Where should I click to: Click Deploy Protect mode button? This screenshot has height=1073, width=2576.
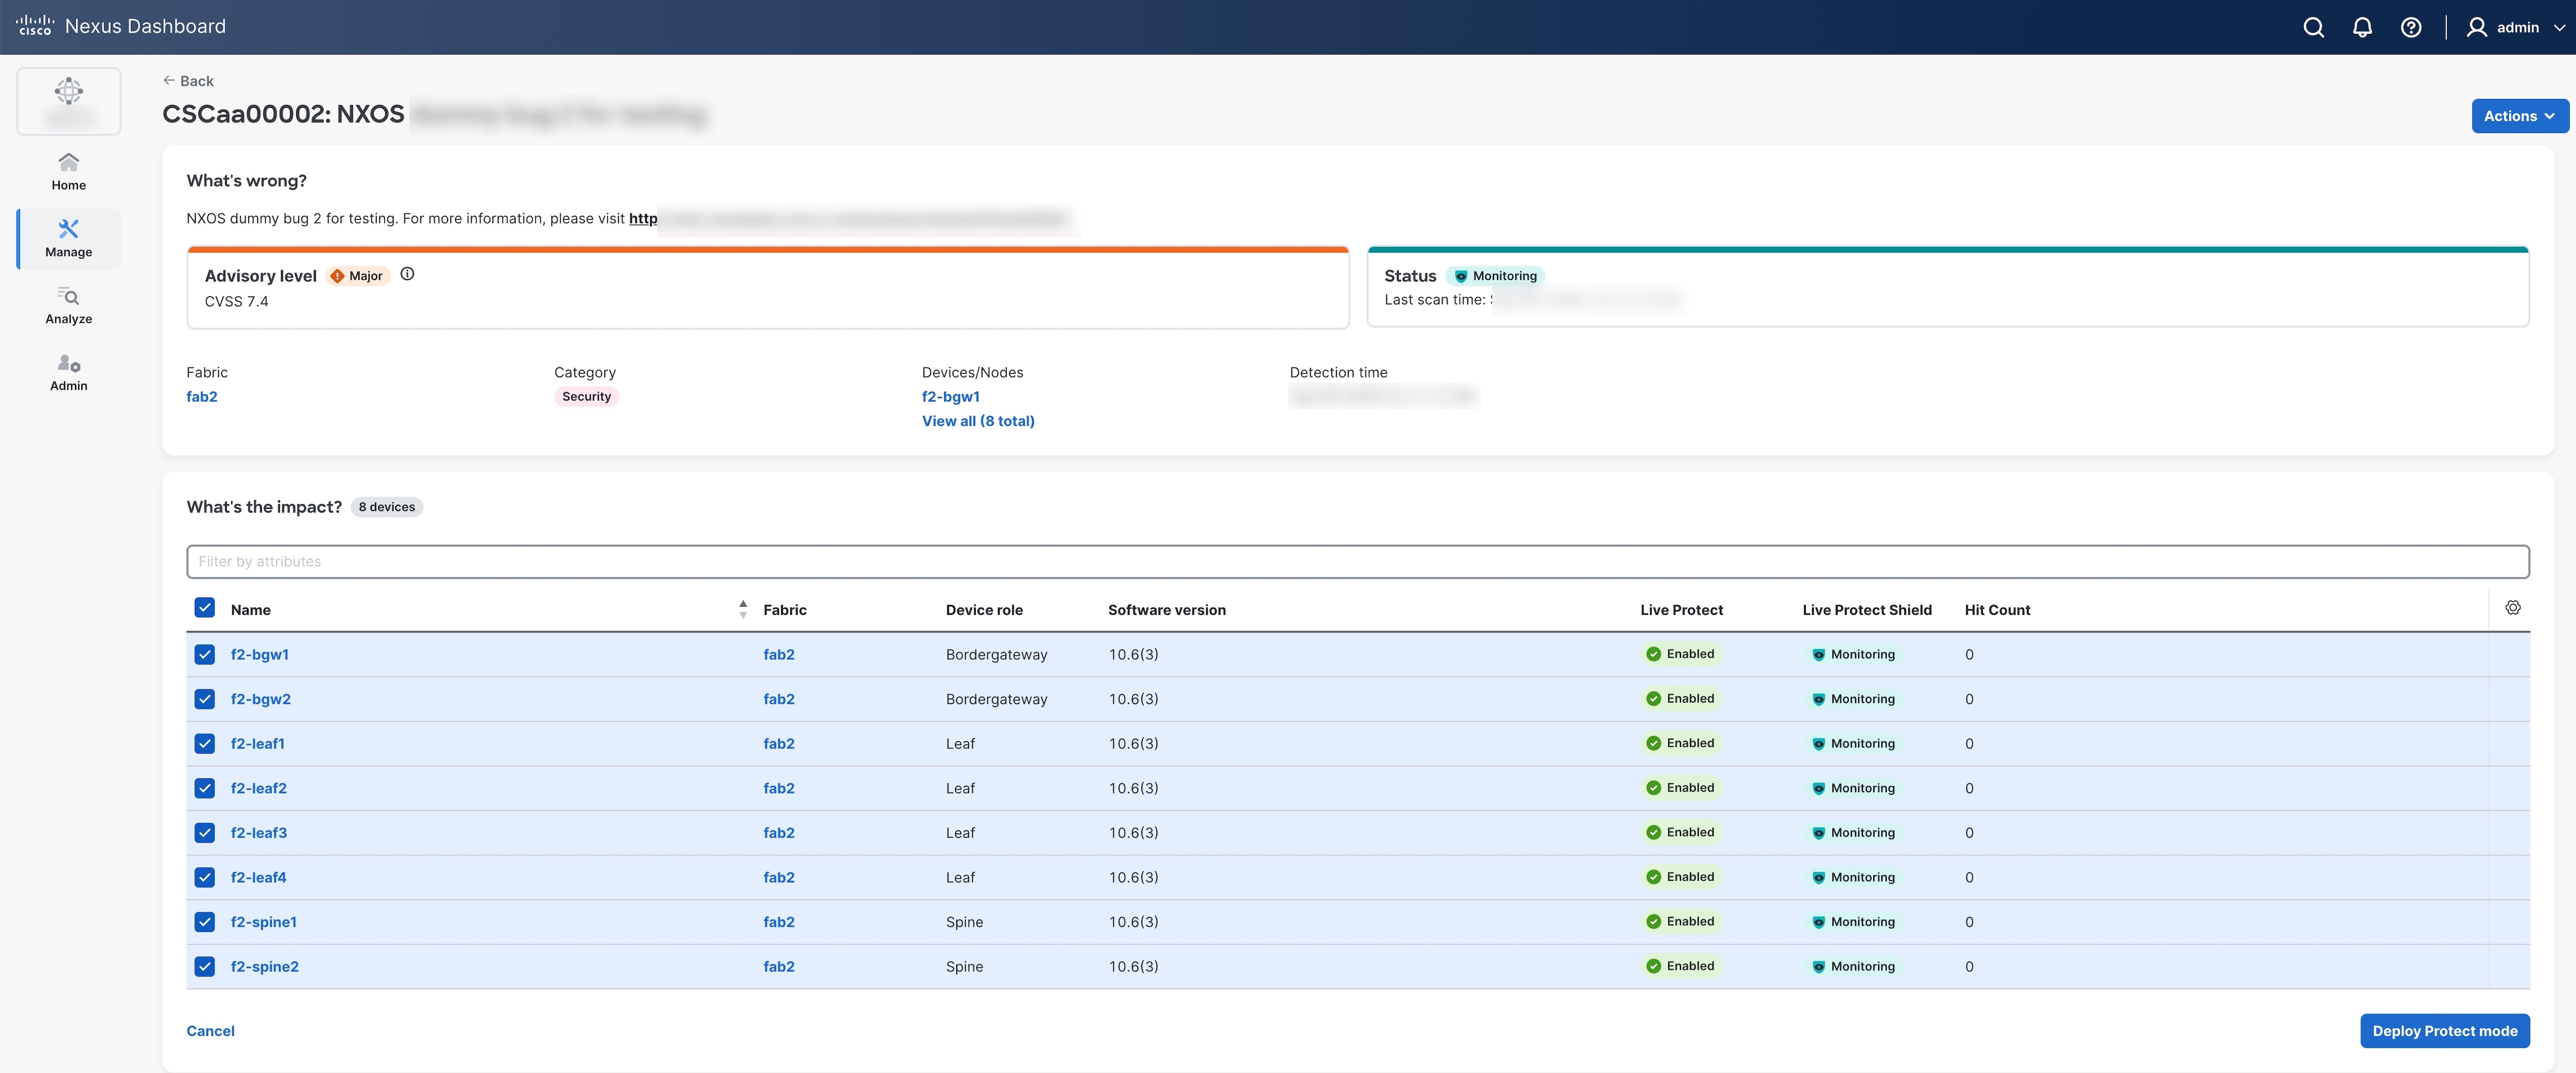(x=2445, y=1031)
